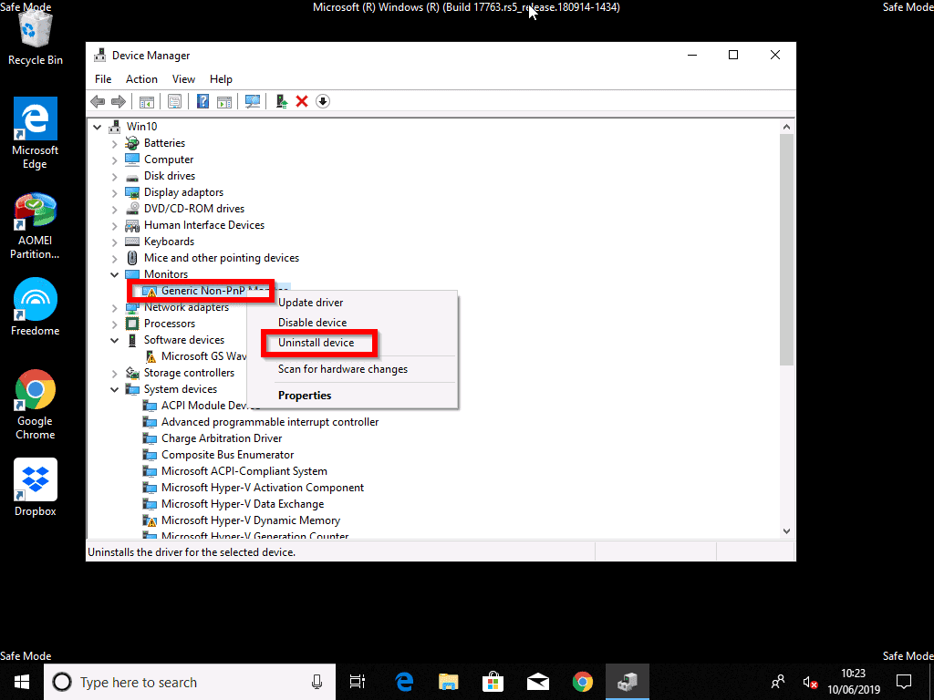The image size is (934, 700).
Task: Select the Processors tree item
Action: (170, 324)
